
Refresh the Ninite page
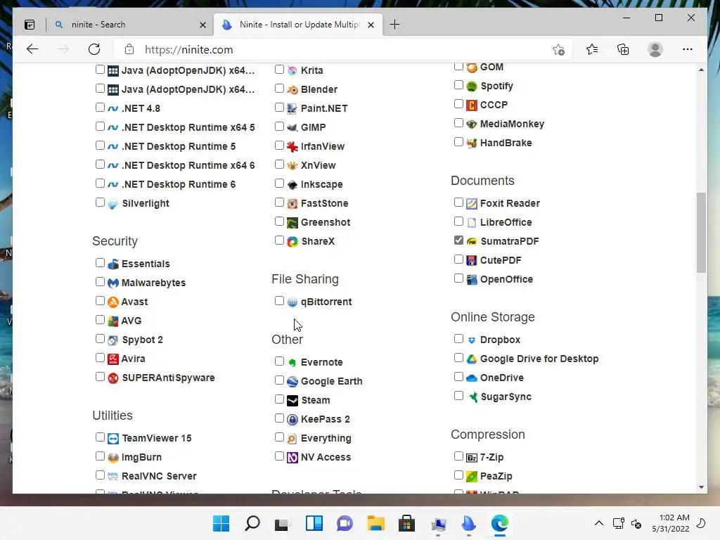coord(94,50)
